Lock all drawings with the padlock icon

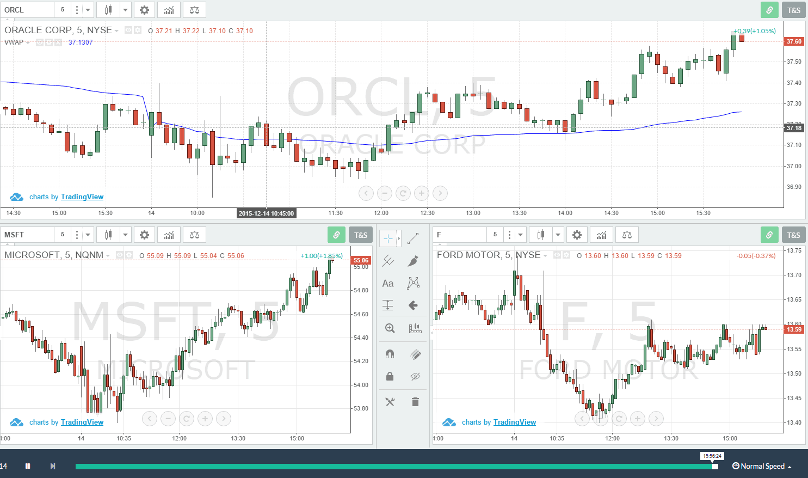click(388, 376)
